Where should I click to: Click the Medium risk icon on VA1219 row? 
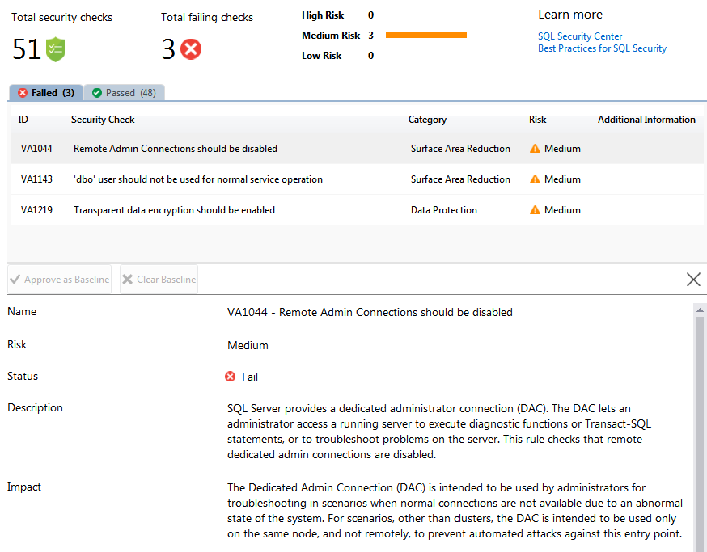click(534, 210)
